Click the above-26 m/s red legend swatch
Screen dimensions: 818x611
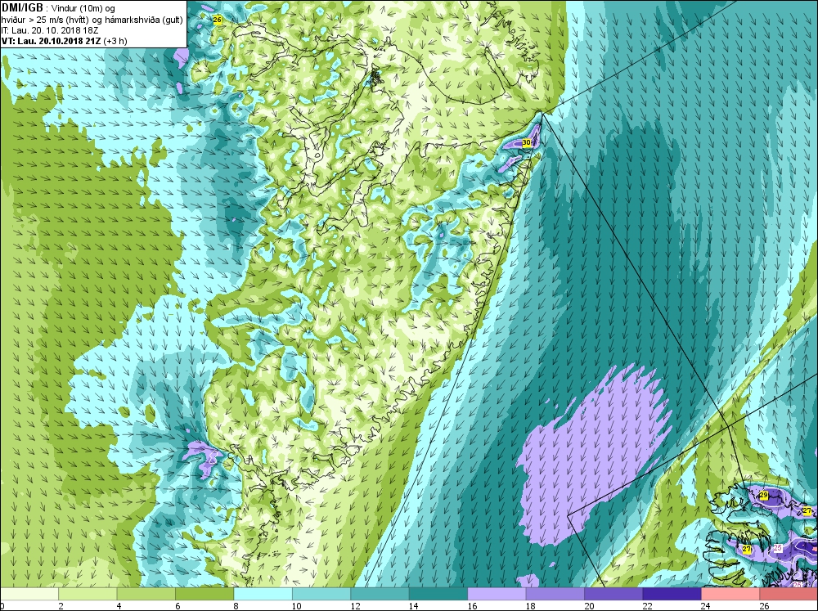(x=789, y=594)
